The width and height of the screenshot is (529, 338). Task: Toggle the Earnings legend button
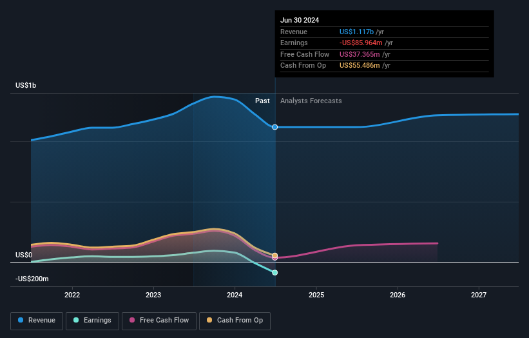(x=92, y=321)
